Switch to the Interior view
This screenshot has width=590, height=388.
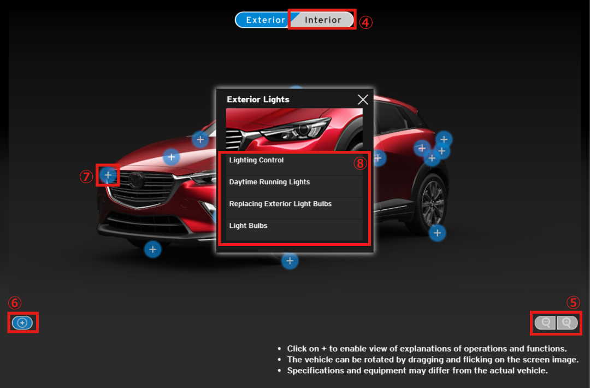323,20
